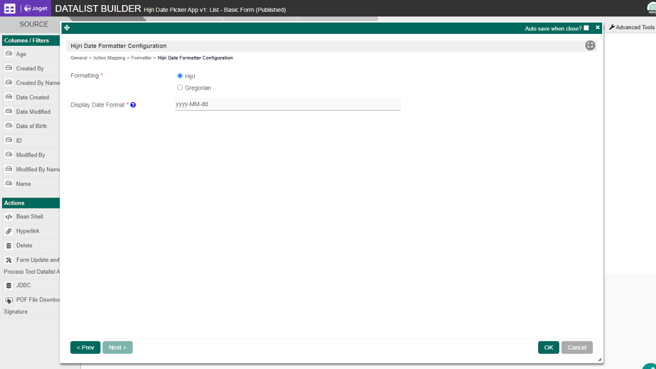Screen dimensions: 656x369
Task: Select the Hijri formatting radio button
Action: [180, 76]
